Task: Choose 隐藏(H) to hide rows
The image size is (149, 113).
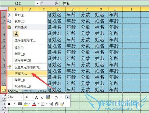Action: pos(27,80)
